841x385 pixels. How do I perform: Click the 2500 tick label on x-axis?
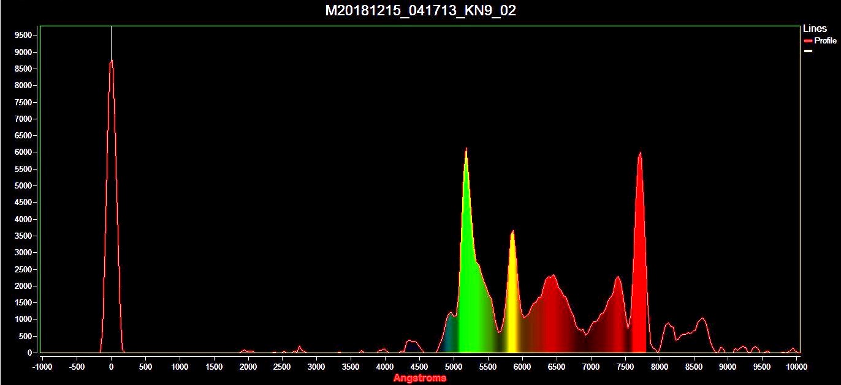tap(282, 367)
